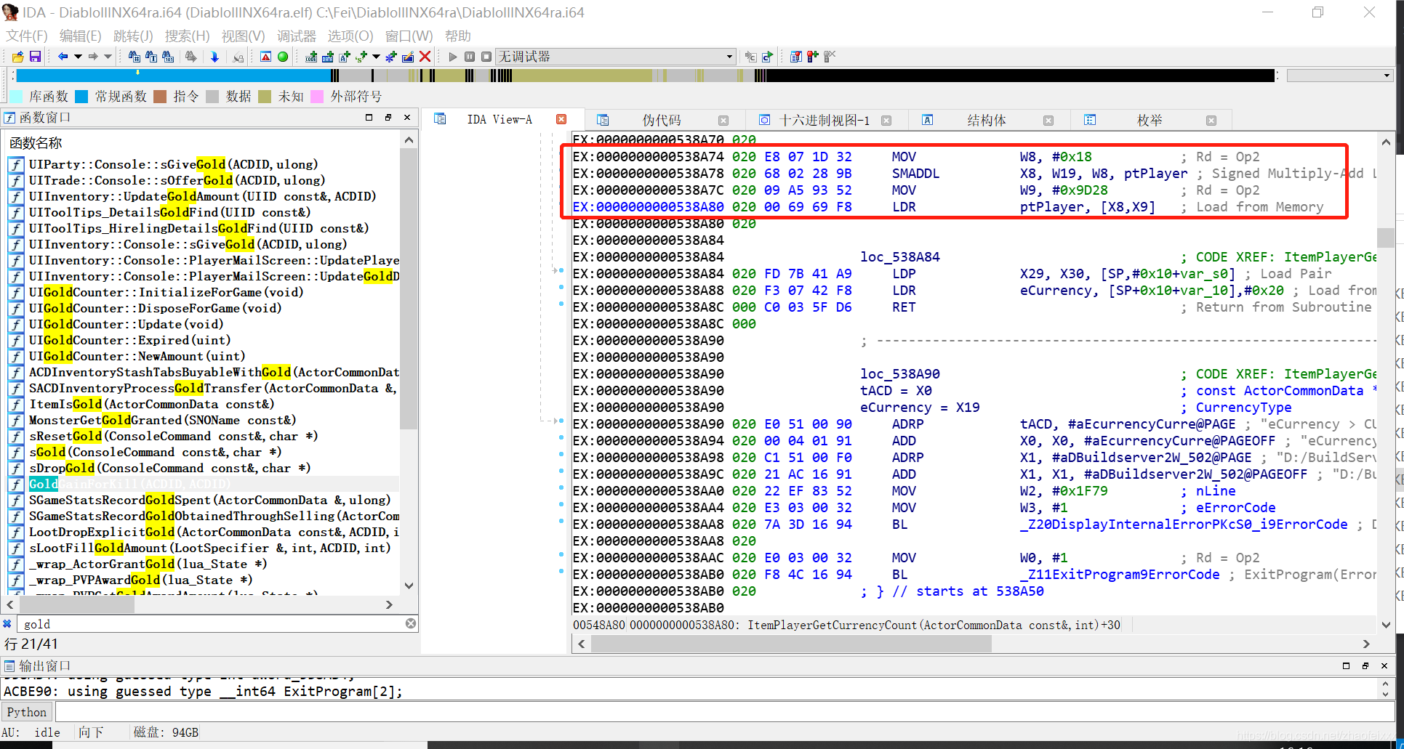Viewport: 1404px width, 749px height.
Task: Click the add code segment icon
Action: click(x=311, y=57)
